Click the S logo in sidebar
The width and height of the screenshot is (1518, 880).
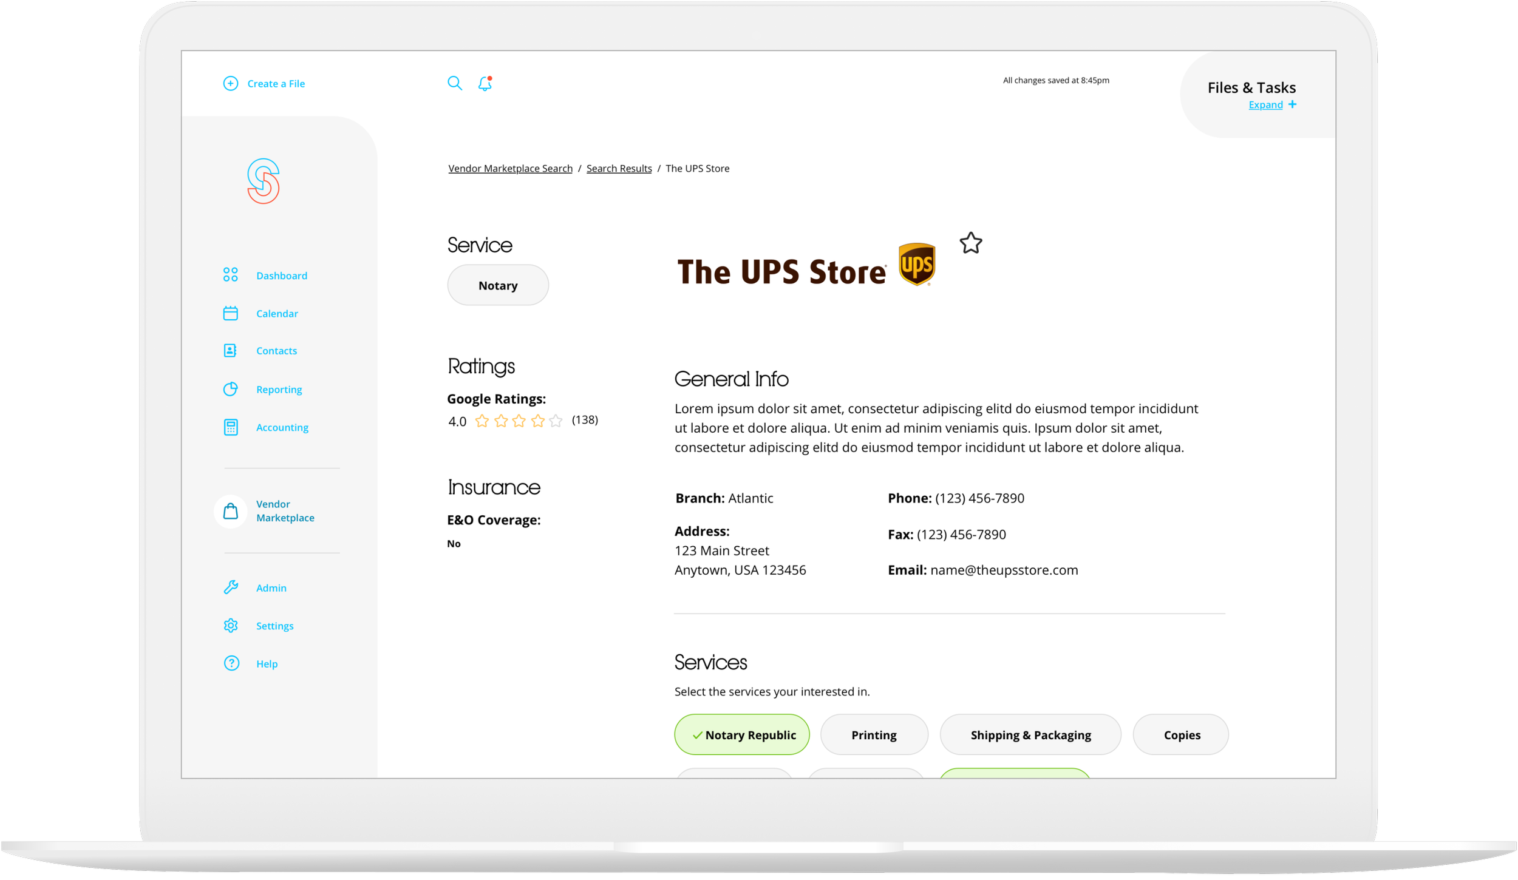pyautogui.click(x=264, y=181)
